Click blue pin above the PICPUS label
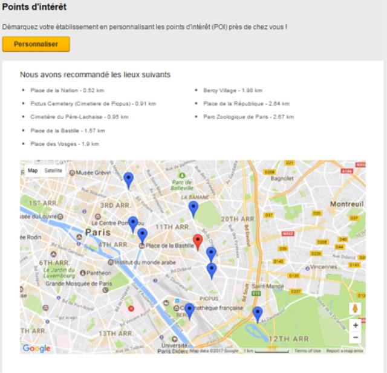 click(x=212, y=271)
